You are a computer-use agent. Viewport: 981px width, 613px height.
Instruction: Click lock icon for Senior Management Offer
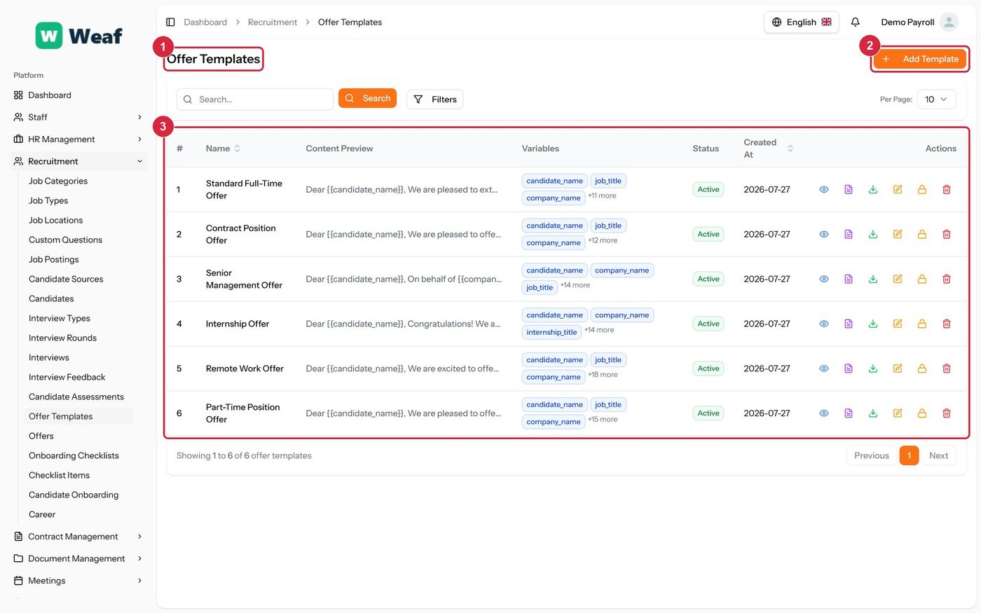pos(922,280)
